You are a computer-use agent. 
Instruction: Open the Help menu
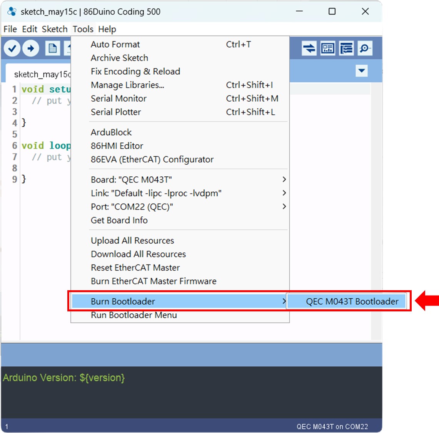[x=107, y=29]
